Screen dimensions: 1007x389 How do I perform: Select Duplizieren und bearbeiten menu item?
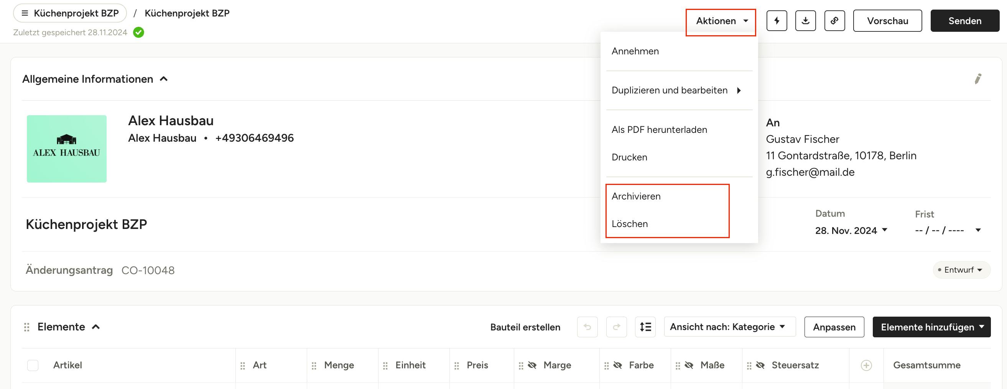coord(679,90)
